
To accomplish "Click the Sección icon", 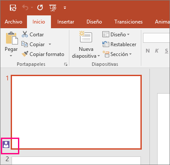I will [106, 54].
